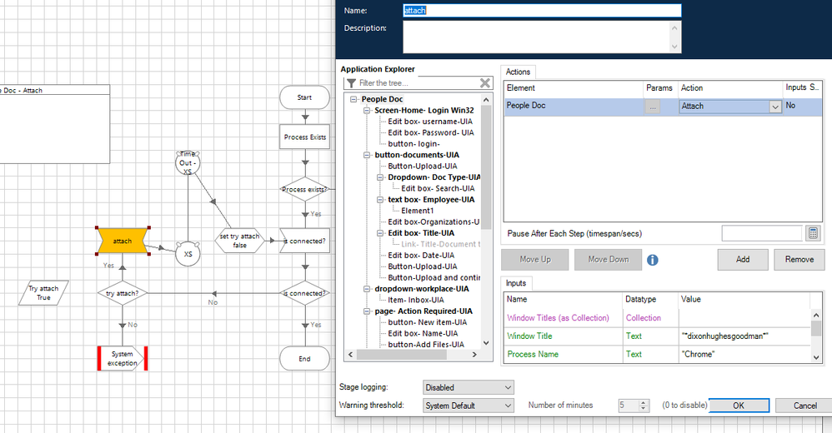The height and width of the screenshot is (433, 832).
Task: Clear the tree filter with the X icon
Action: point(485,82)
